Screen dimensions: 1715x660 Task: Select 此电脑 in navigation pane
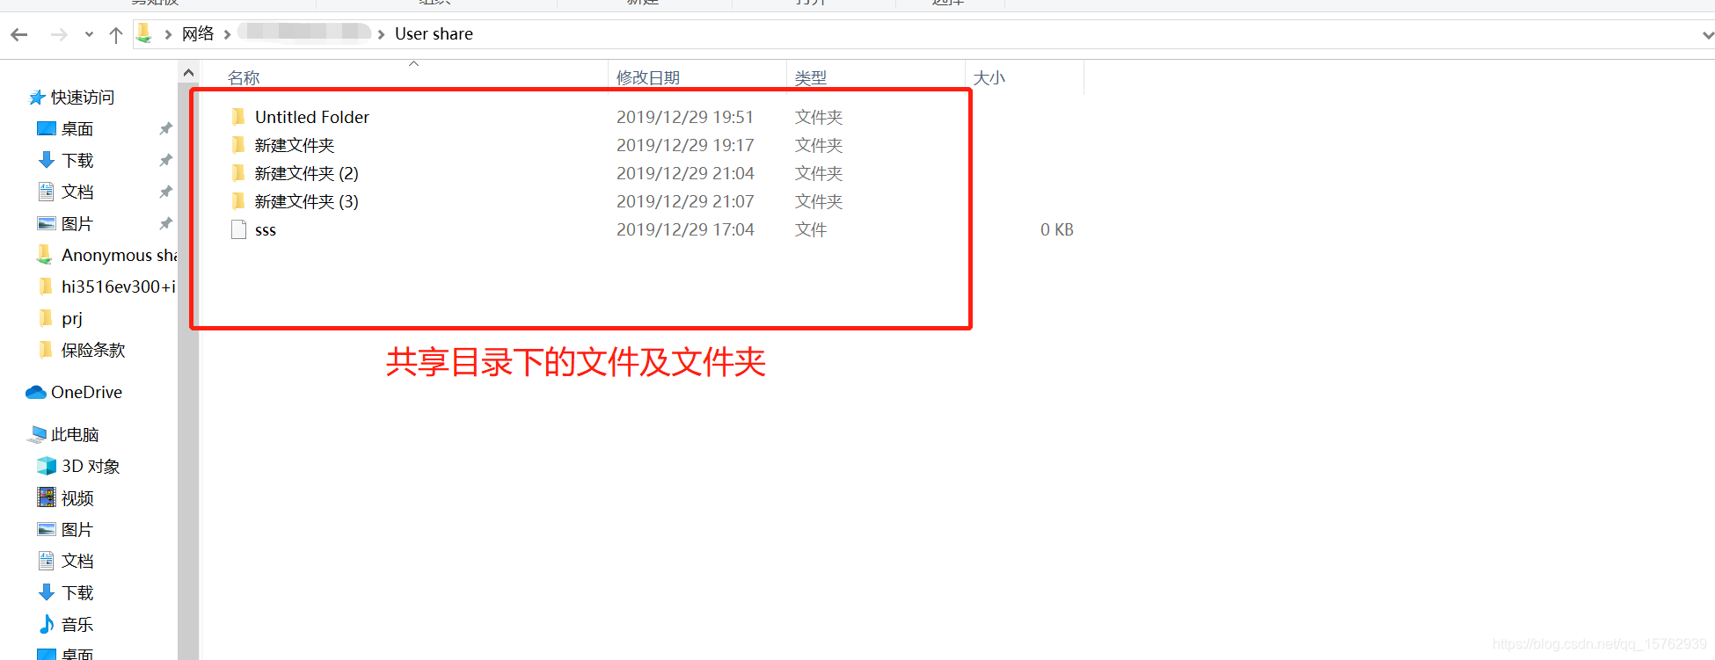click(x=75, y=434)
